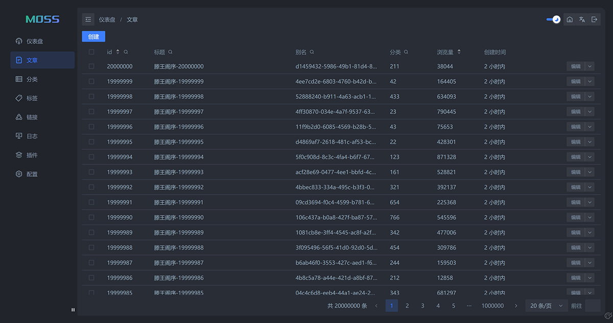Check the select-all checkbox in the table header
The height and width of the screenshot is (323, 613).
point(91,52)
